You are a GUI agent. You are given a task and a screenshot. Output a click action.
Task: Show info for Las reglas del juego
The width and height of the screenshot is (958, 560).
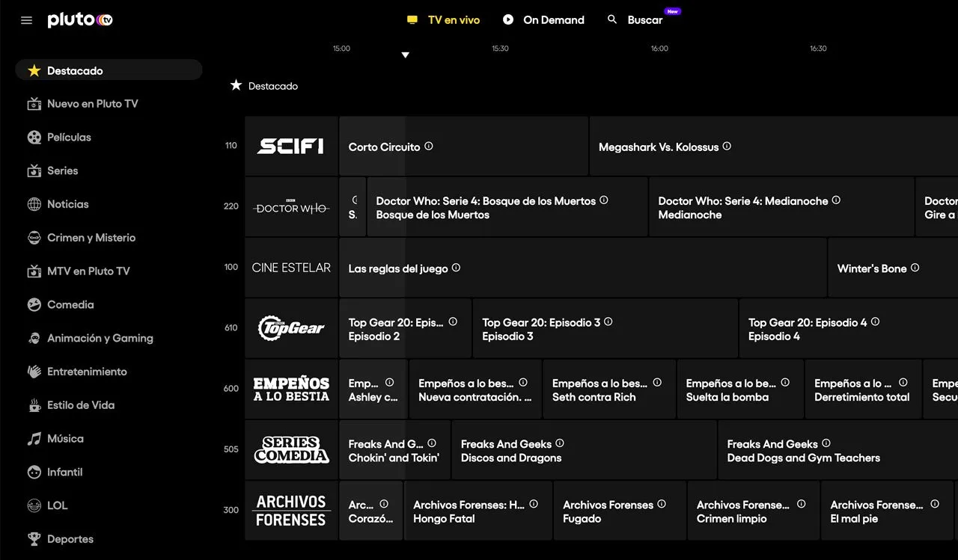tap(456, 268)
